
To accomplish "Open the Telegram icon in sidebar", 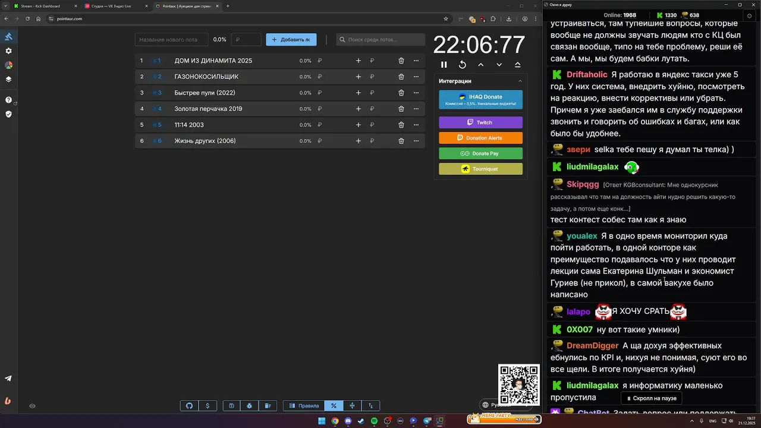I will point(8,379).
